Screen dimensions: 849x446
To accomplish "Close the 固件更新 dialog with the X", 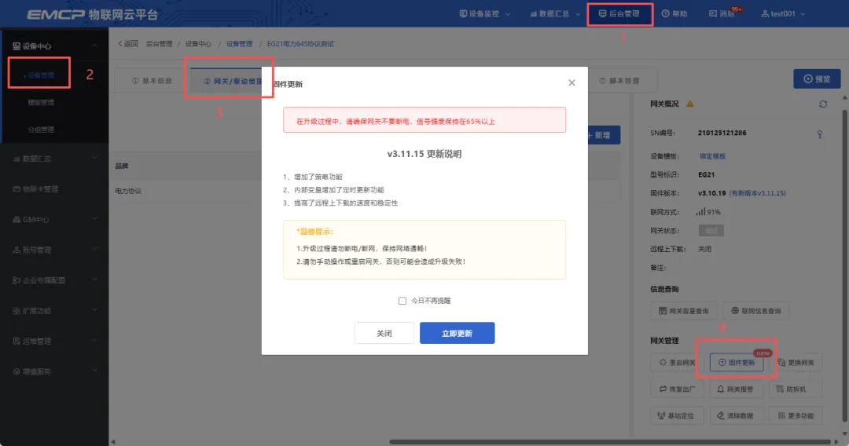I will click(x=572, y=82).
